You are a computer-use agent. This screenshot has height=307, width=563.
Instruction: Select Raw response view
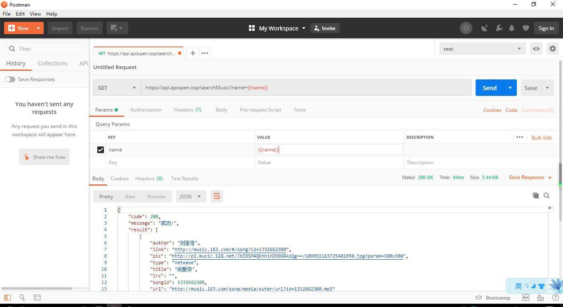[130, 196]
